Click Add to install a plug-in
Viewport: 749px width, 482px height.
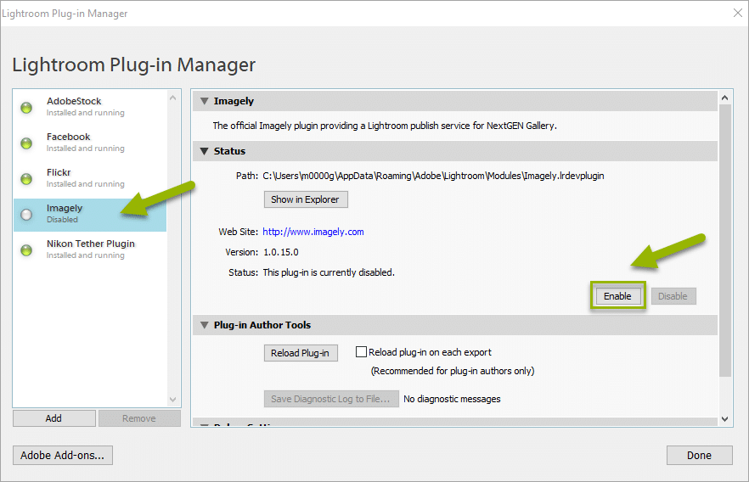pos(53,418)
